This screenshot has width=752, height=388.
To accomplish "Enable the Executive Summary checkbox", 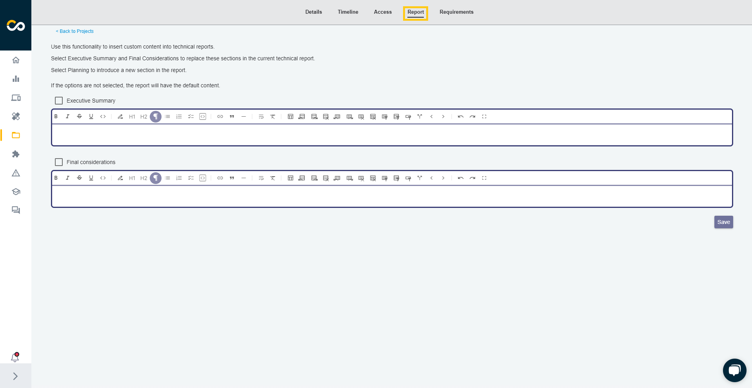I will pos(59,101).
